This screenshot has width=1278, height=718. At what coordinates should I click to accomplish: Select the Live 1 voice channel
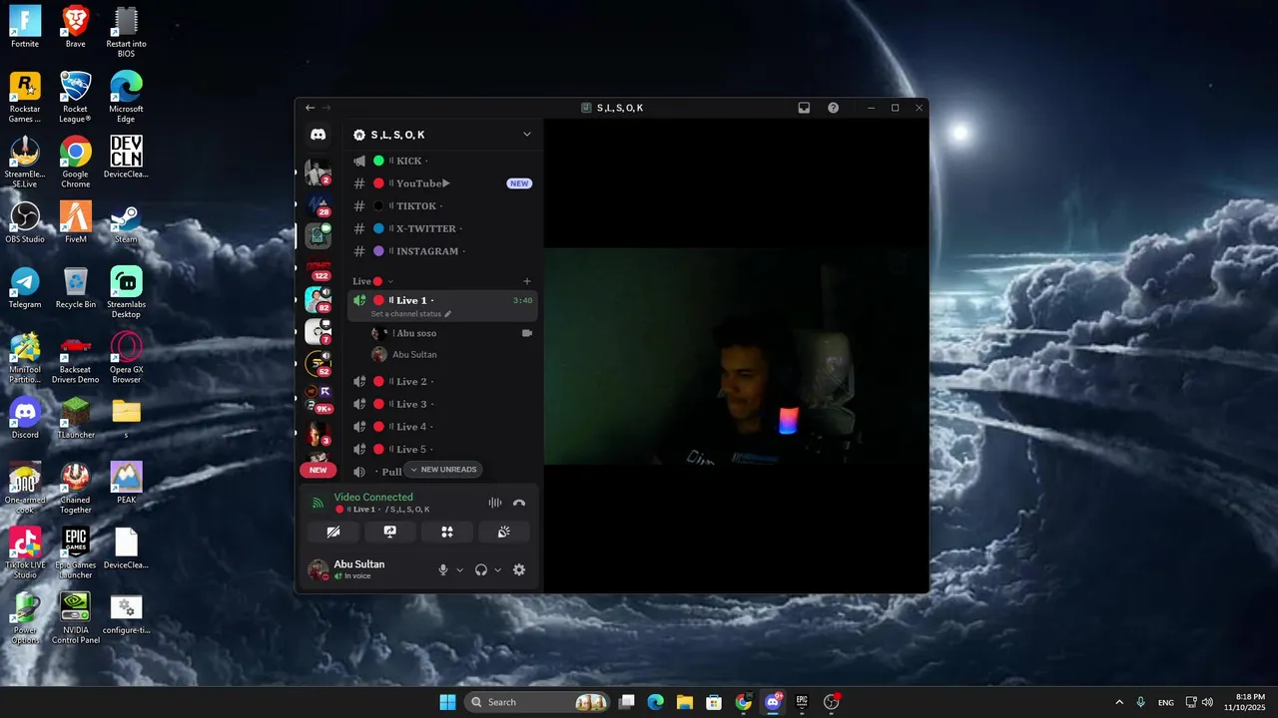click(x=442, y=305)
